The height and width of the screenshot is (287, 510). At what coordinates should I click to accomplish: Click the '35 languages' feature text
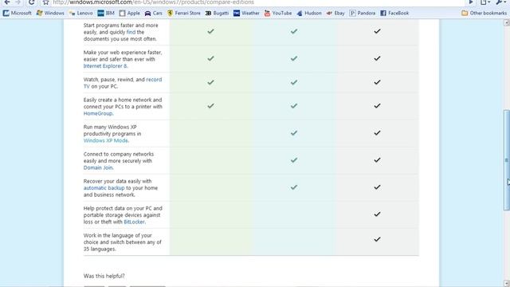[123, 242]
